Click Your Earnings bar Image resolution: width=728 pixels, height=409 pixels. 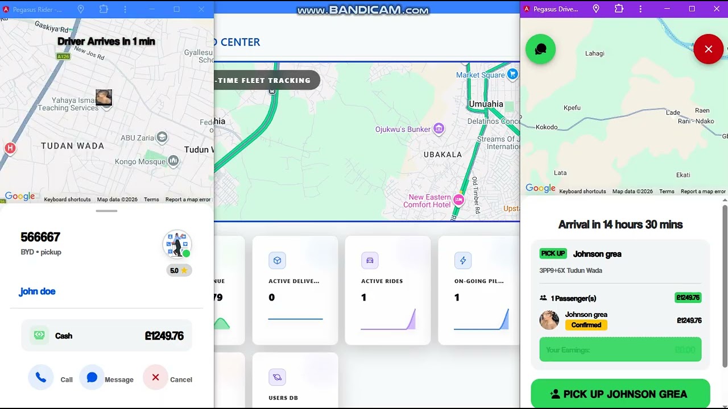click(620, 349)
